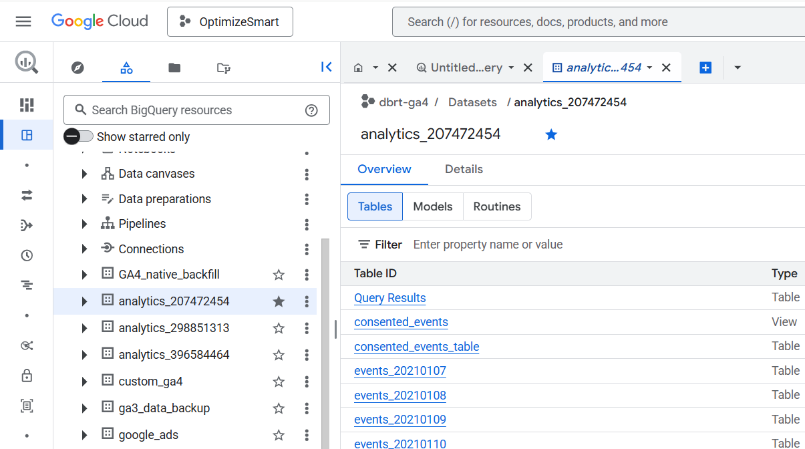The image size is (805, 449).
Task: Click the blue plus new tab icon
Action: tap(705, 67)
